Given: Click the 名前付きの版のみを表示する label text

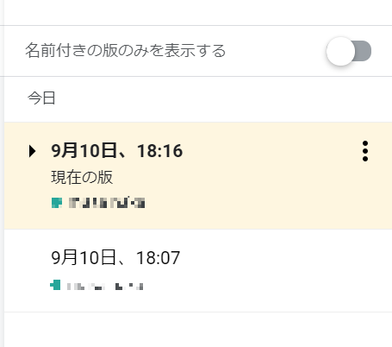Looking at the screenshot, I should 126,50.
